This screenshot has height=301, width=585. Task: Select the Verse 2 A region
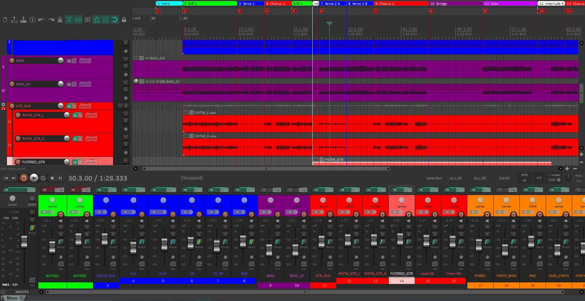point(333,4)
